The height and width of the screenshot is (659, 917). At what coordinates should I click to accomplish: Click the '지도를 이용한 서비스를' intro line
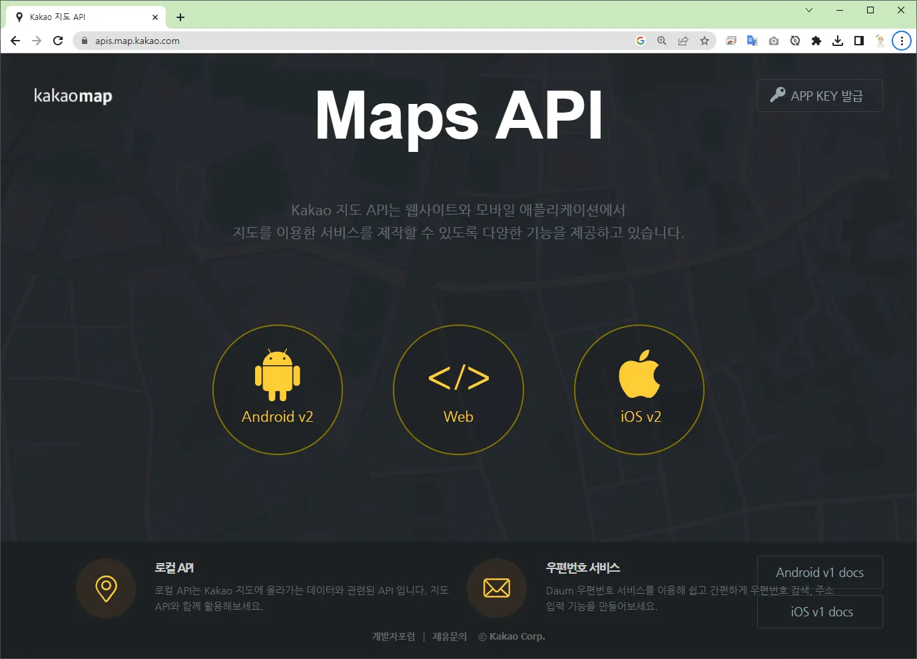click(x=458, y=233)
